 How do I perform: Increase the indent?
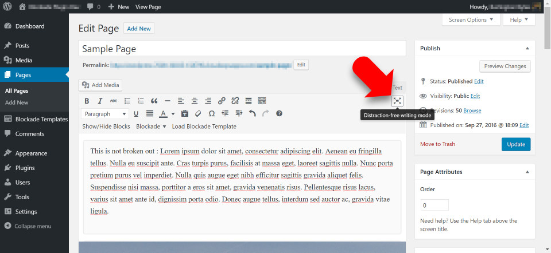click(x=239, y=113)
